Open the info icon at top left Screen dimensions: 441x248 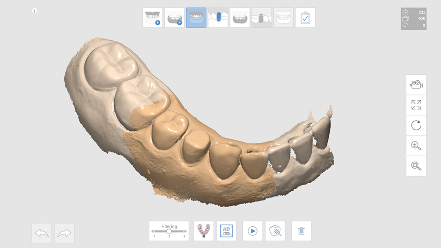(x=35, y=11)
